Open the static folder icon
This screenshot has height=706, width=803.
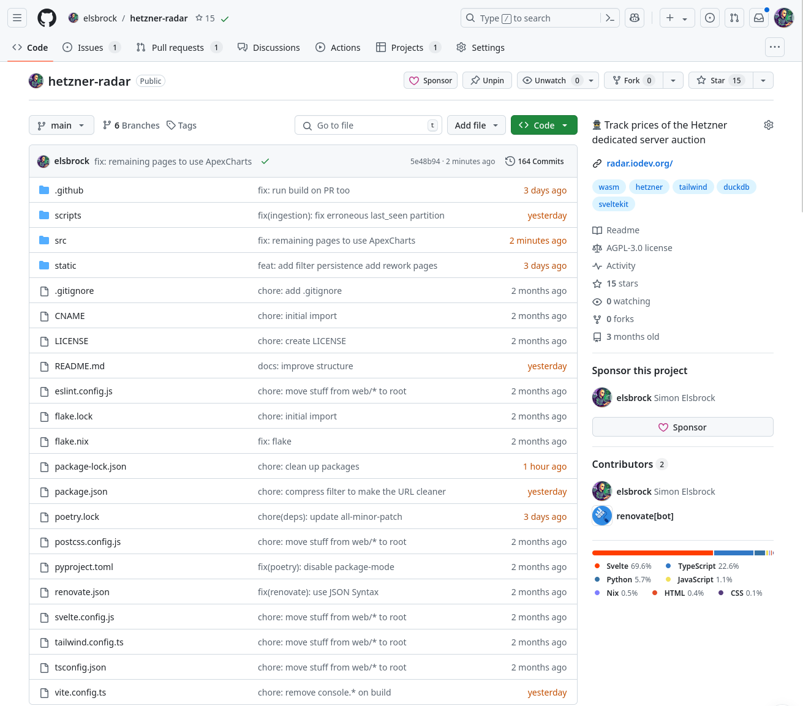coord(44,266)
